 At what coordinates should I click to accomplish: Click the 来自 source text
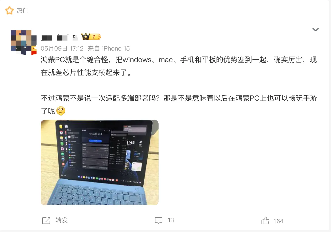pos(94,49)
